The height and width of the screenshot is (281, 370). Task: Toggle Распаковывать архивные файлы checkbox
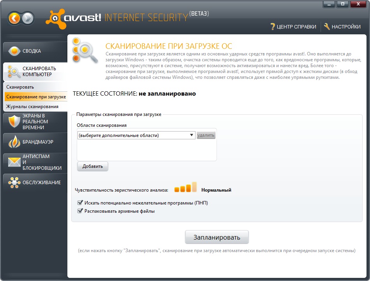(x=80, y=211)
